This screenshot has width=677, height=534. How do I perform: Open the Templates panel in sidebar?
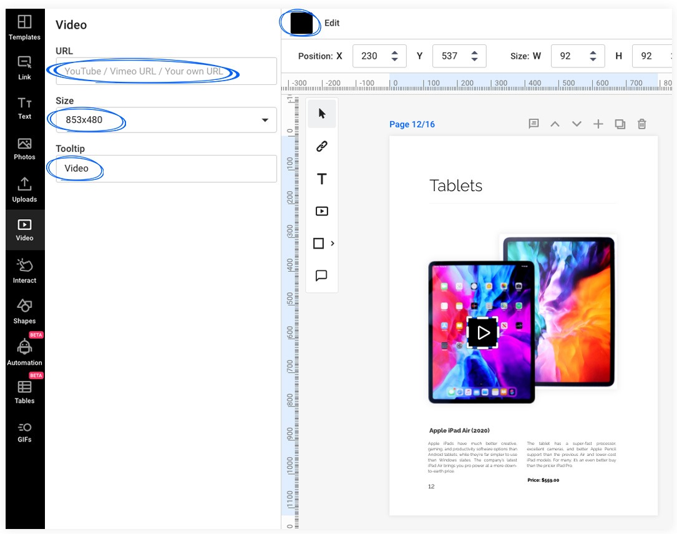pyautogui.click(x=24, y=27)
